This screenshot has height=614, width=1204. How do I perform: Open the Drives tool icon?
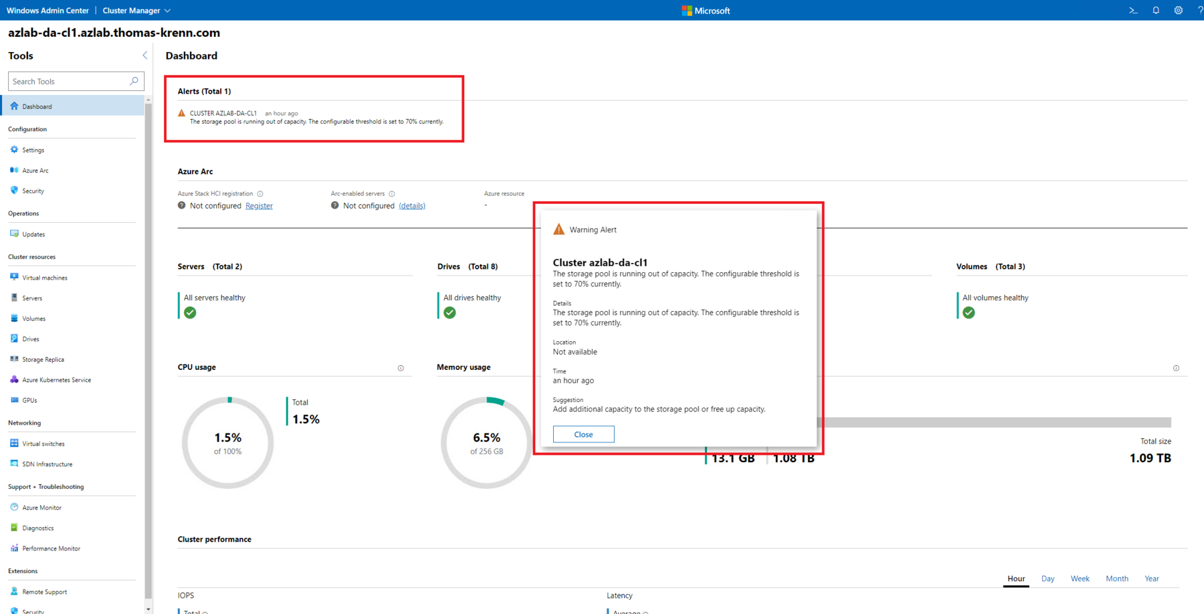pos(14,338)
